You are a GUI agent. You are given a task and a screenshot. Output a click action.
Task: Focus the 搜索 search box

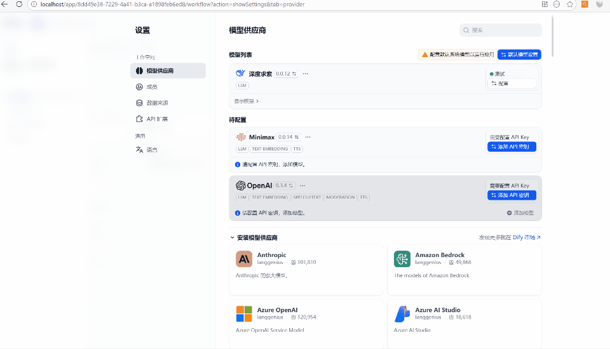point(500,30)
